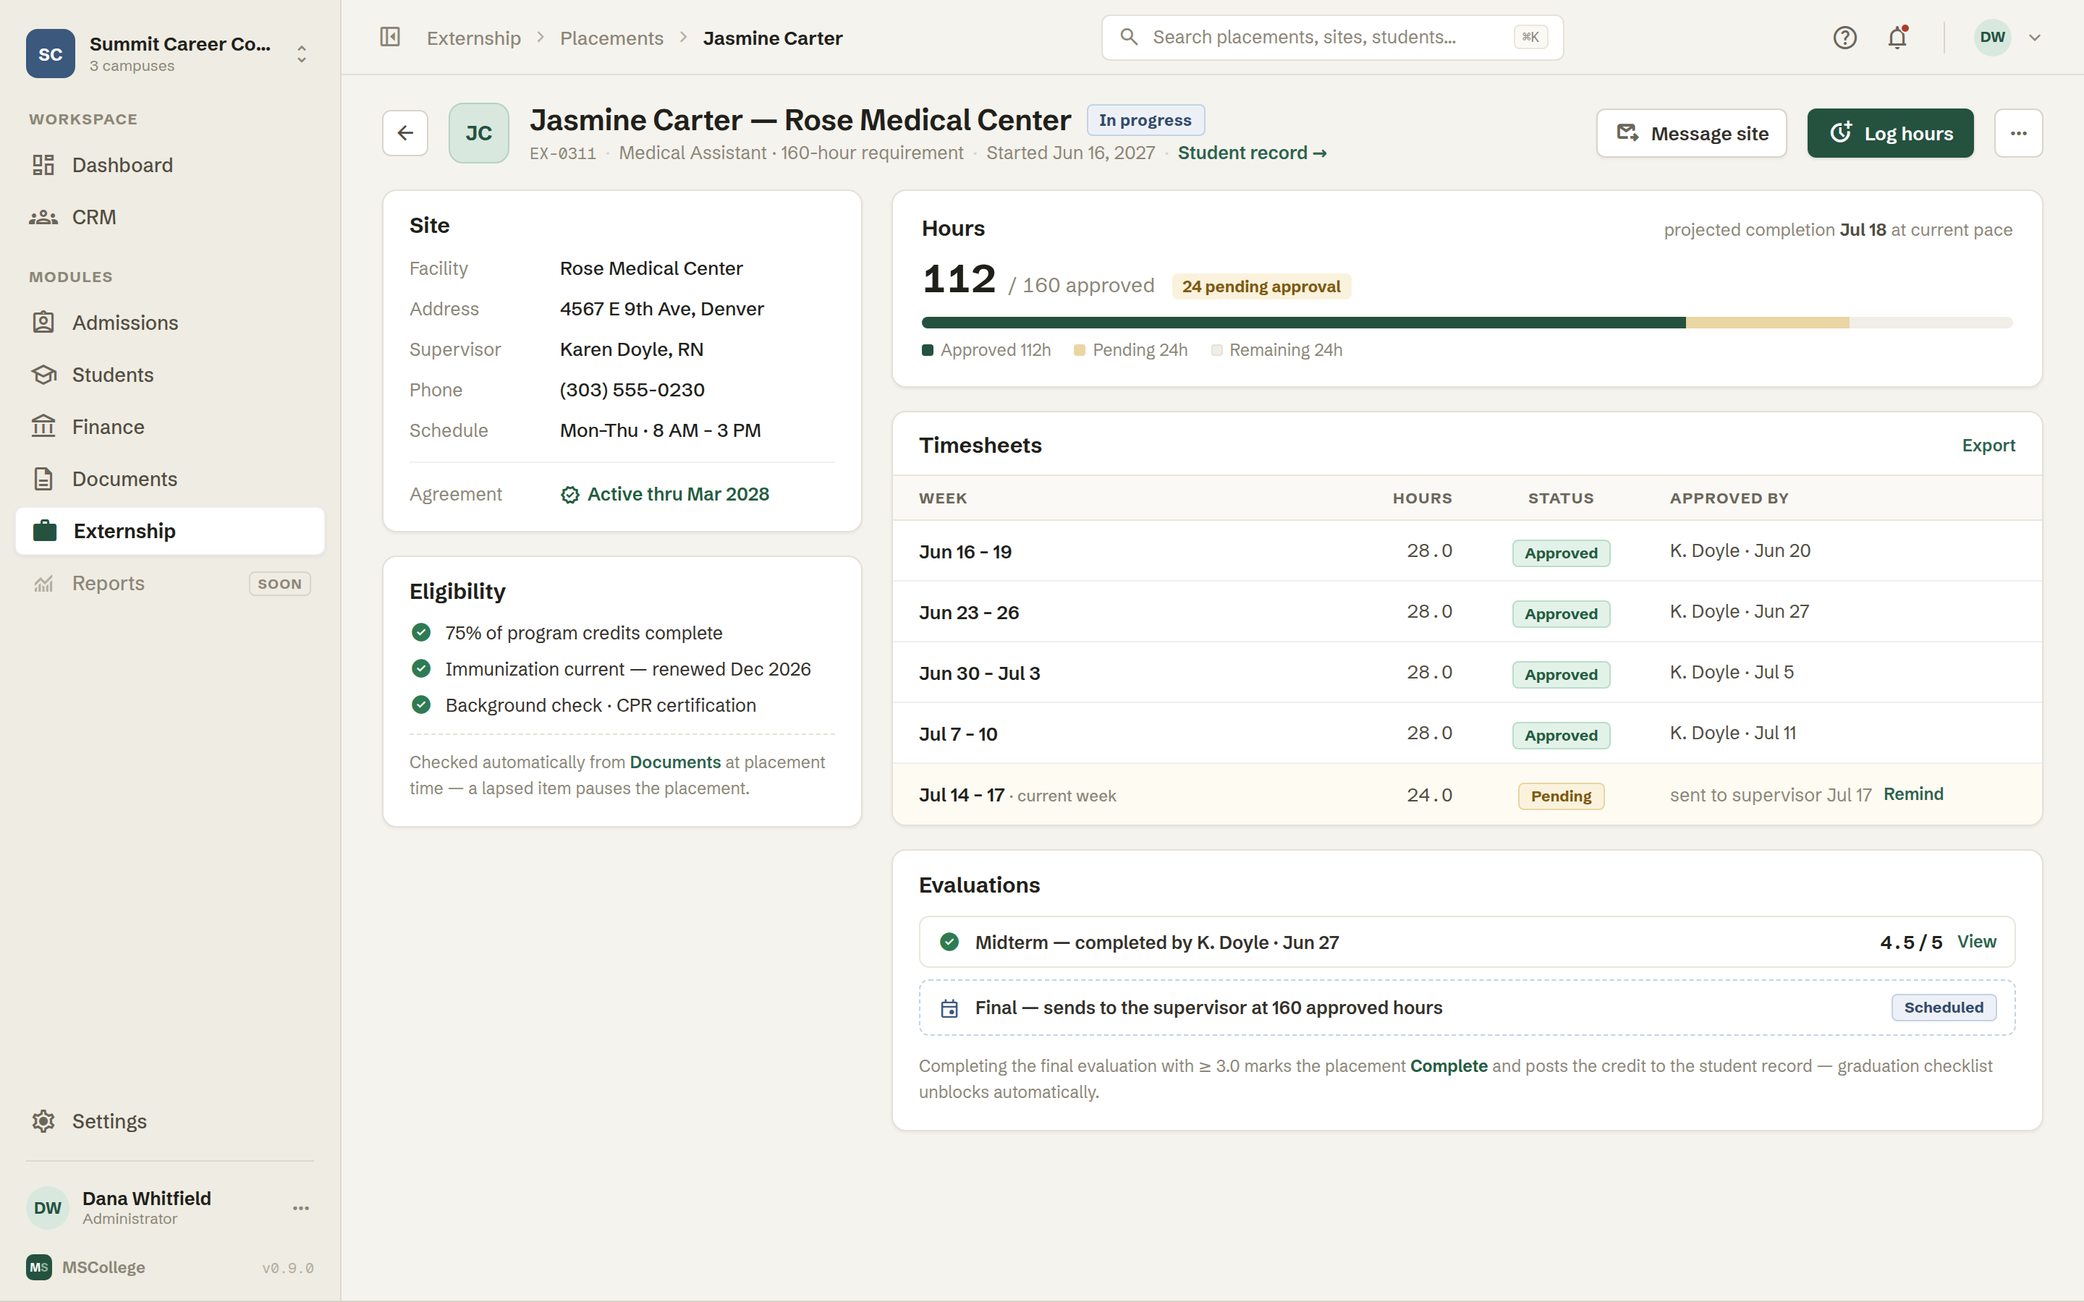The image size is (2084, 1302).
Task: Select the Jun 23 - 26 timesheet row
Action: tap(1467, 611)
